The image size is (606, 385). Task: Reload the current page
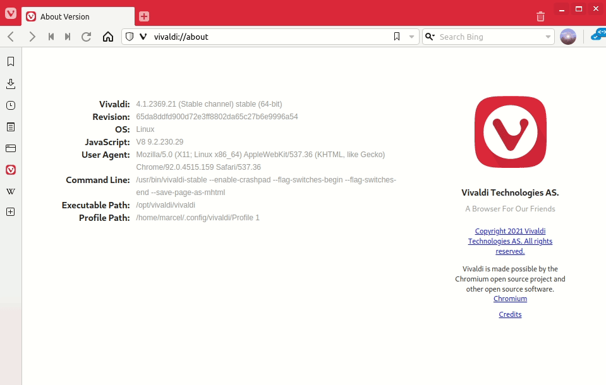tap(86, 37)
